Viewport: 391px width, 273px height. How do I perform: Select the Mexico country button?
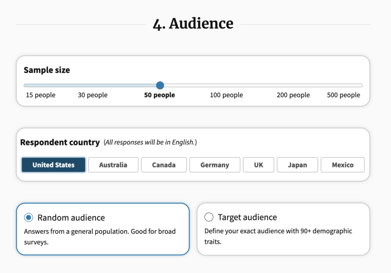(x=343, y=165)
